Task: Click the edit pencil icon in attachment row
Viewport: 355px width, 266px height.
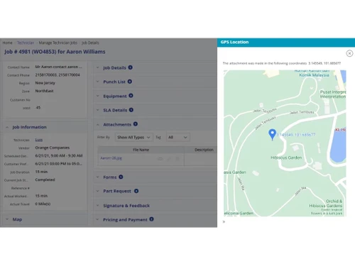Action: click(x=169, y=159)
